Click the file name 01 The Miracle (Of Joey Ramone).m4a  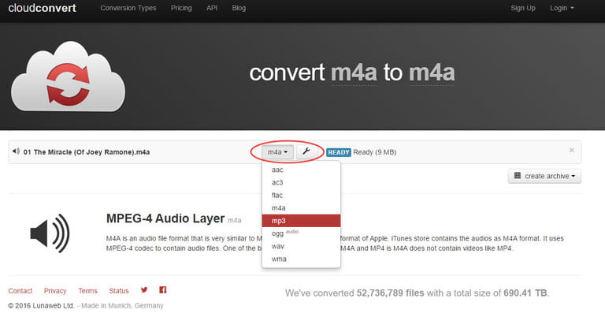pos(87,152)
